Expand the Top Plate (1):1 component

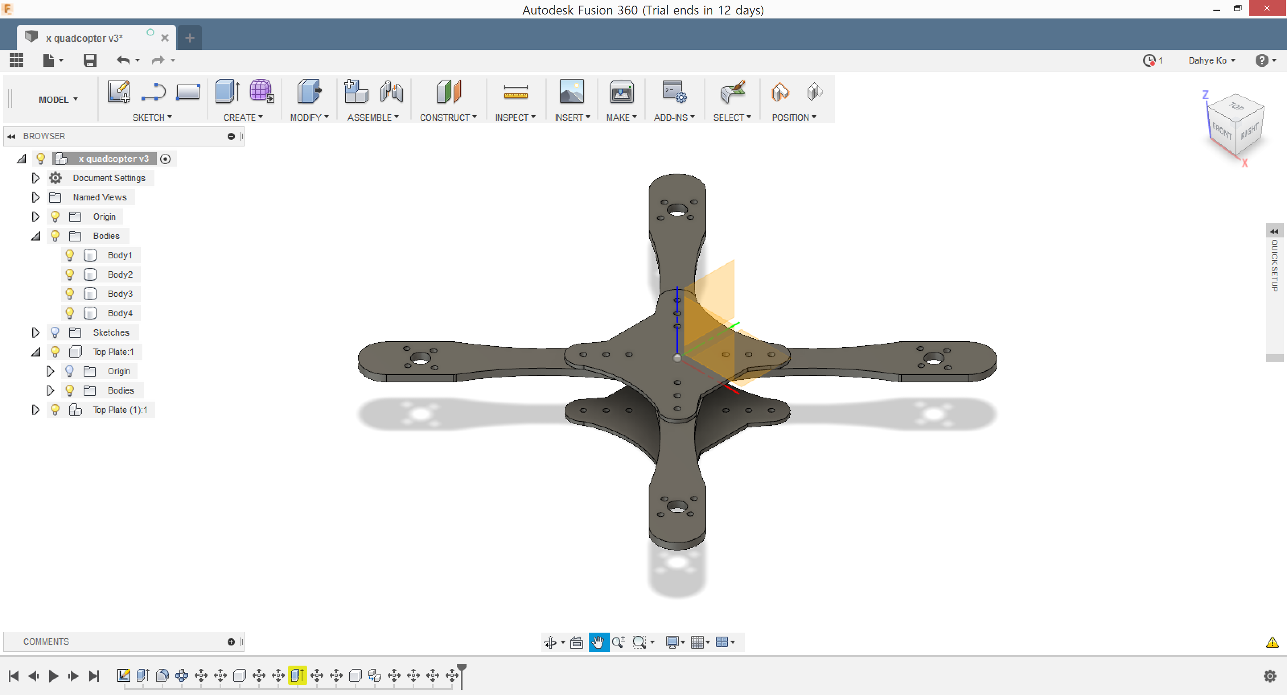[x=35, y=410]
